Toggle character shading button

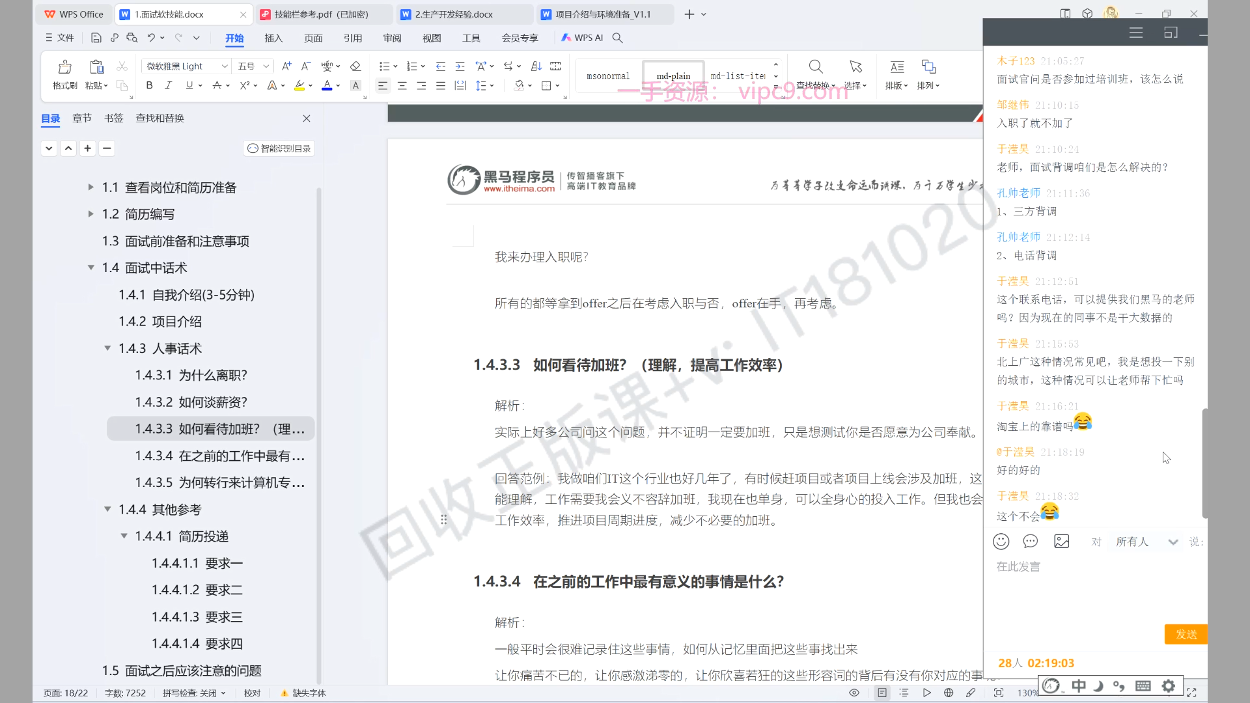[x=355, y=85]
